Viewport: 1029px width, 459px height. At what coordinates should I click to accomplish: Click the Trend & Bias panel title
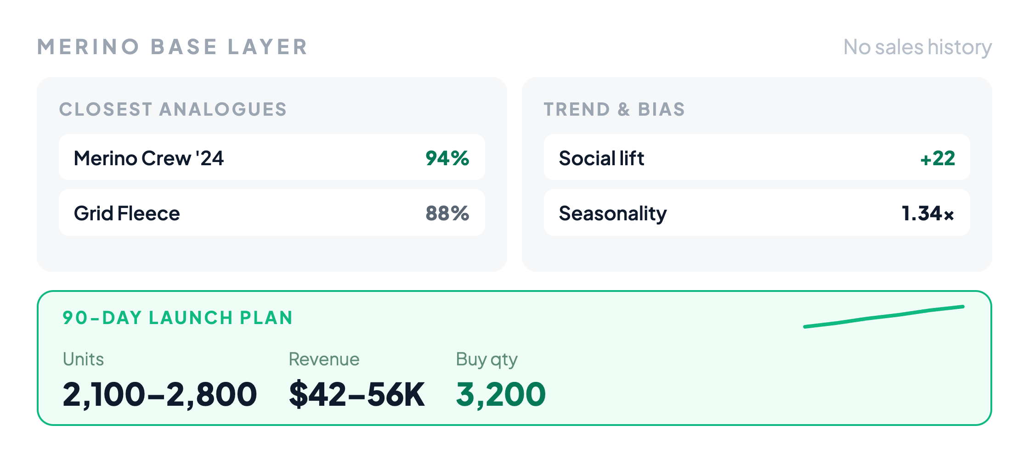(x=614, y=109)
